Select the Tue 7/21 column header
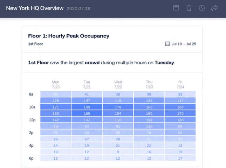Image resolution: width=226 pixels, height=168 pixels. tap(87, 84)
